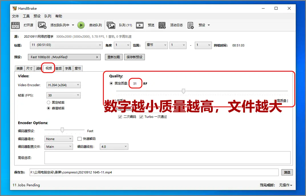Switch to the 滤镜 tab
The width and height of the screenshot is (306, 196).
click(x=38, y=68)
